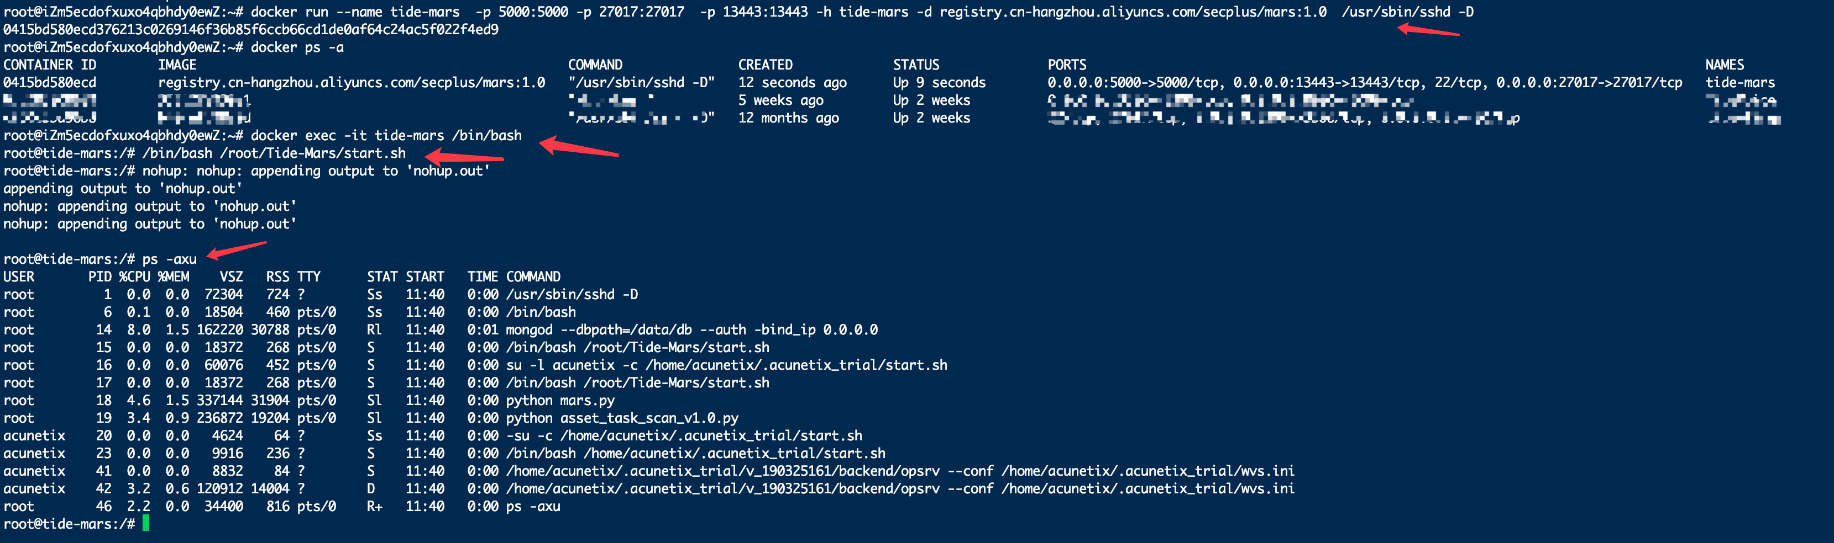Click the python asset_task_scan_v1.0.py entry
This screenshot has height=543, width=1834.
coord(621,418)
